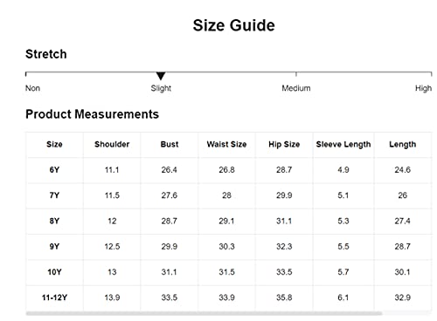The image size is (437, 321).
Task: Select the 11-12Y size row label
Action: point(54,297)
